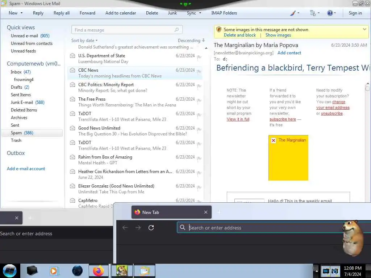Click reading pane scrollbar thumb

click(x=367, y=89)
